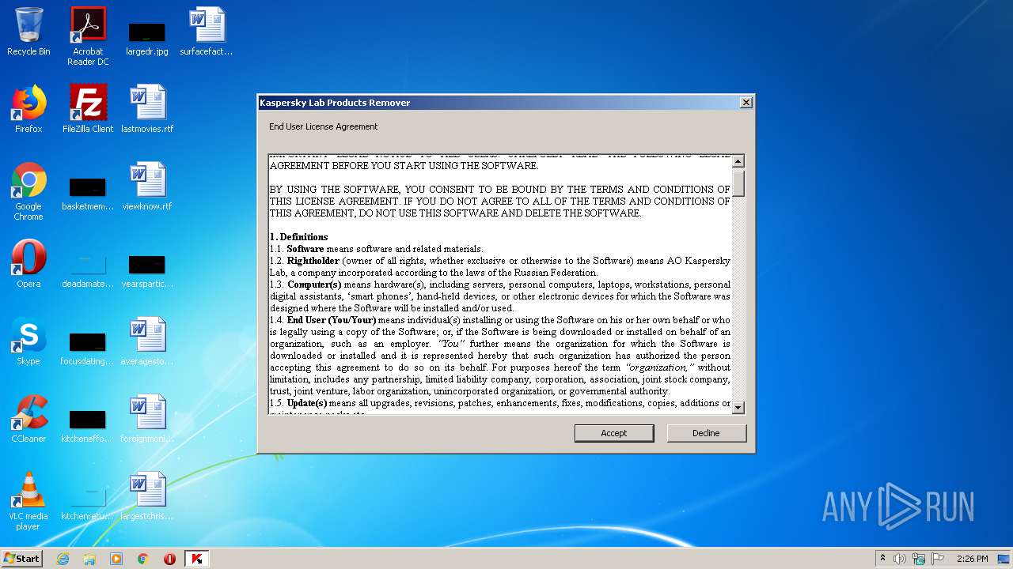Select the averagesto document icon
This screenshot has height=569, width=1013.
point(147,341)
